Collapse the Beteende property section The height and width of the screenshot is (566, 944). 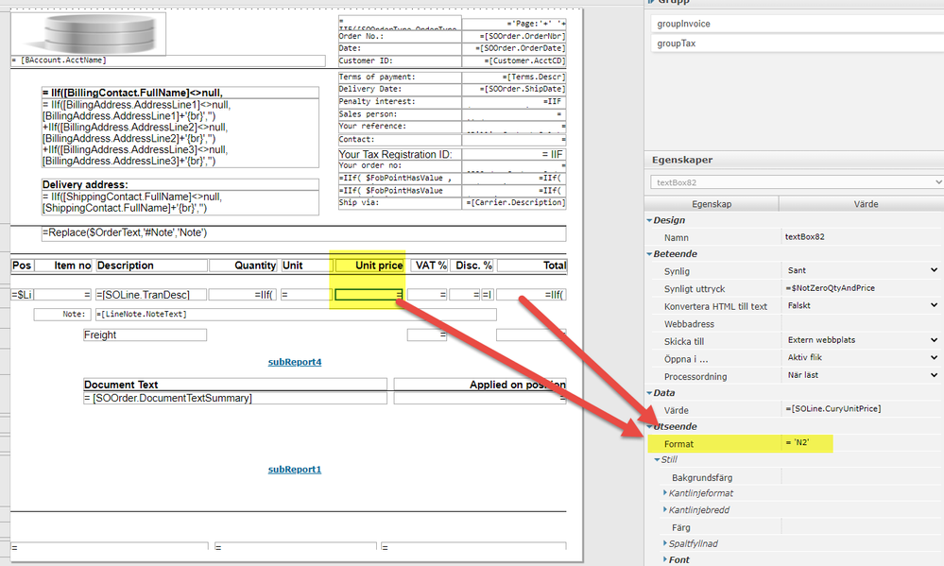pos(649,254)
